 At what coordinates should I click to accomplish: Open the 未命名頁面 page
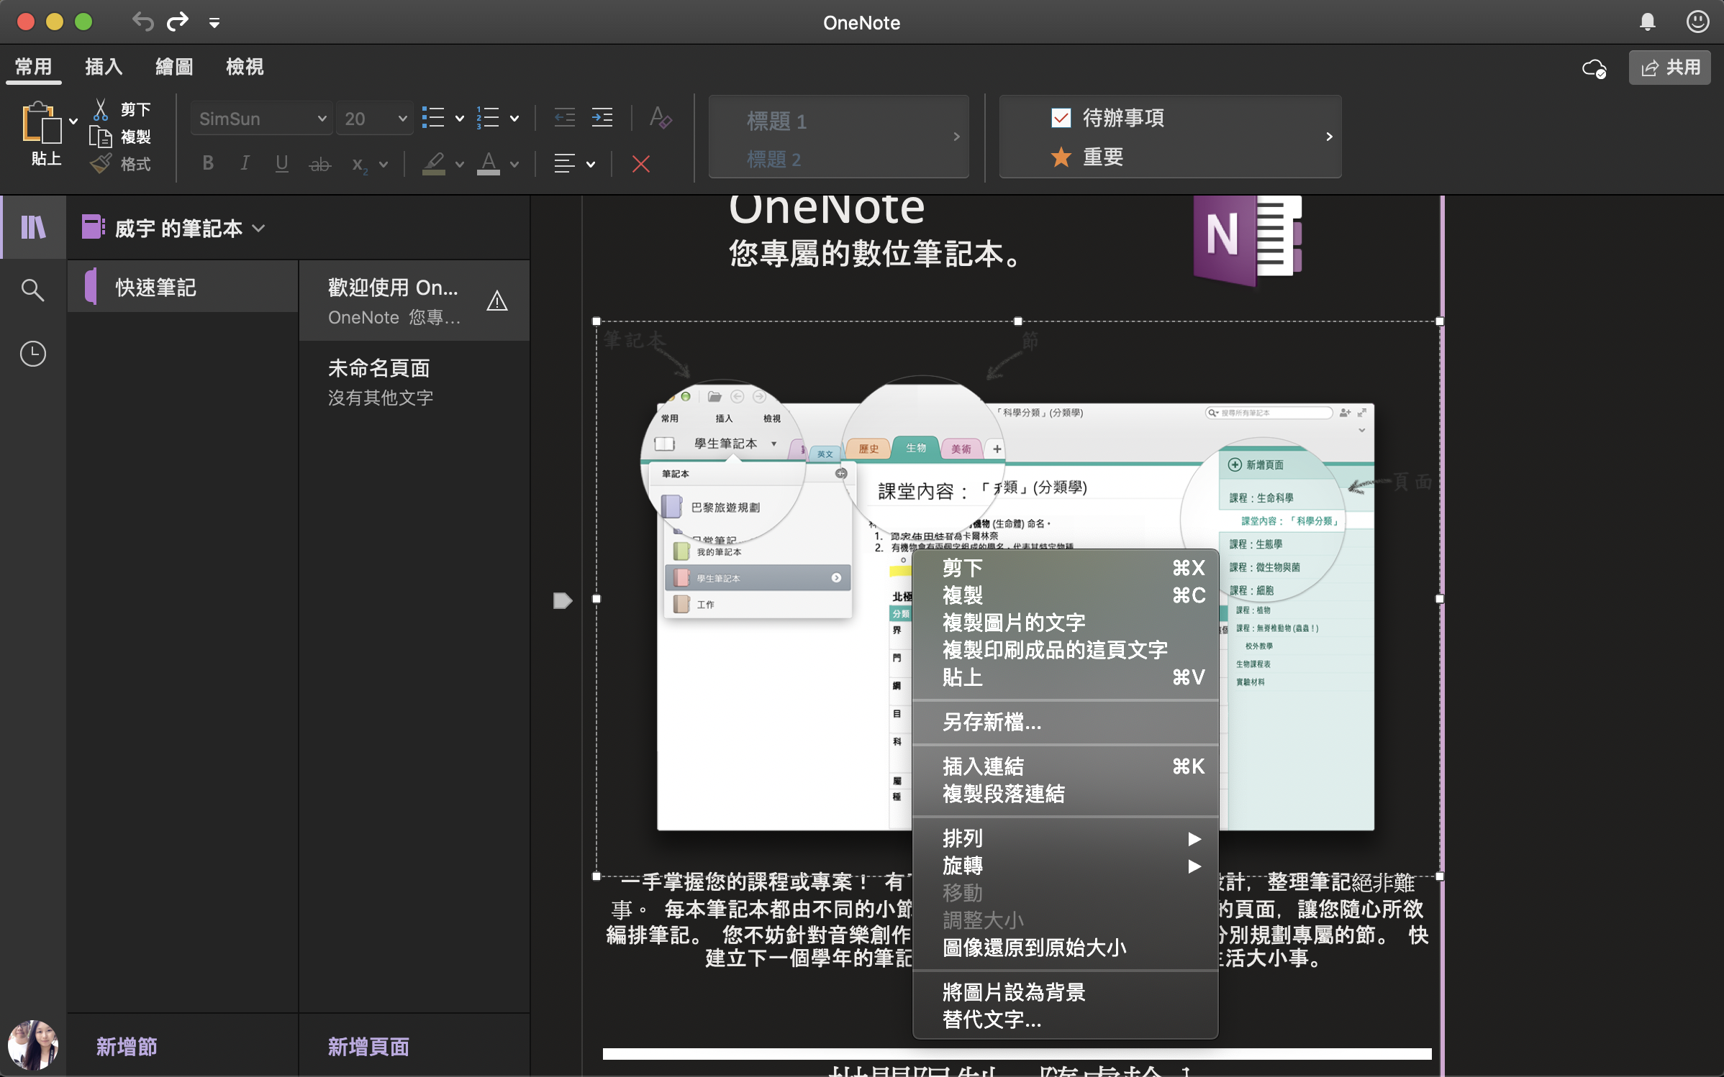pos(414,382)
